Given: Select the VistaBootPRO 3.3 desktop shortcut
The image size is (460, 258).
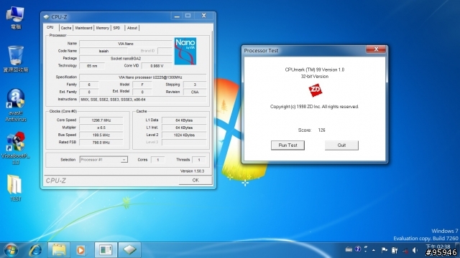Looking at the screenshot, I should [16, 148].
